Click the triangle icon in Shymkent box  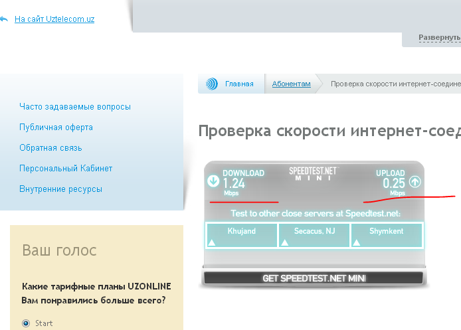pyautogui.click(x=357, y=243)
